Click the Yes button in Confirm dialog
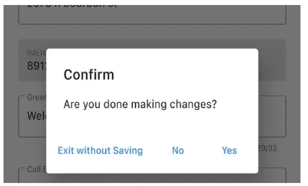Viewport: 308px width, 186px height. pyautogui.click(x=229, y=150)
